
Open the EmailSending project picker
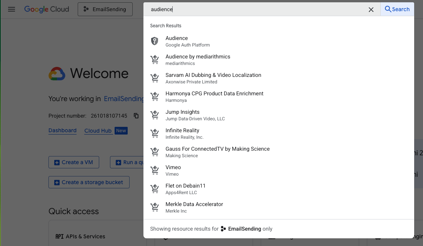coord(105,9)
